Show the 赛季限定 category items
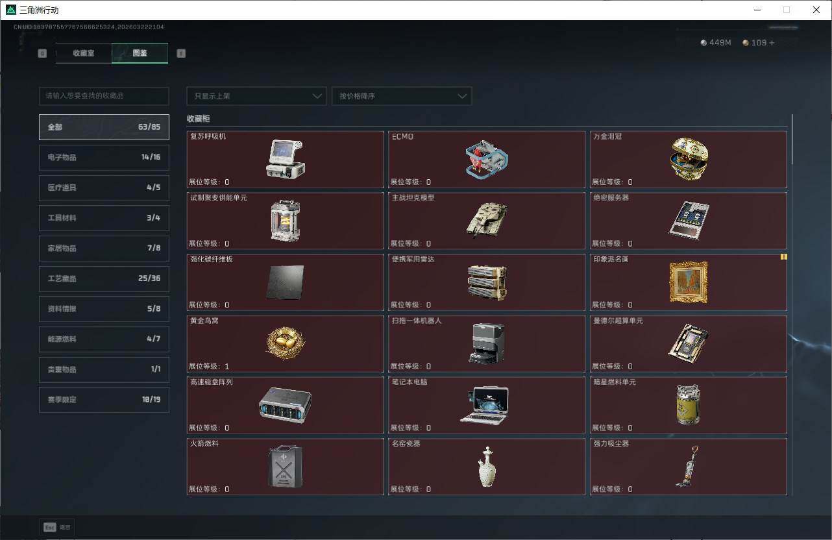The height and width of the screenshot is (540, 832). [x=104, y=400]
